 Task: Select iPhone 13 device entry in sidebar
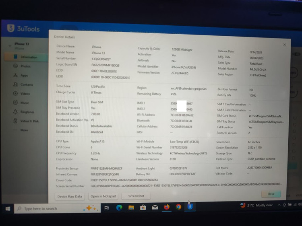click(22, 44)
